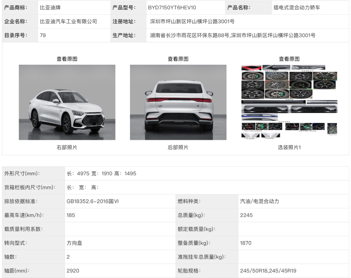Screen dimensions: 351x278
Task: Click the 最高车速(km/h) label
Action: tap(24, 215)
